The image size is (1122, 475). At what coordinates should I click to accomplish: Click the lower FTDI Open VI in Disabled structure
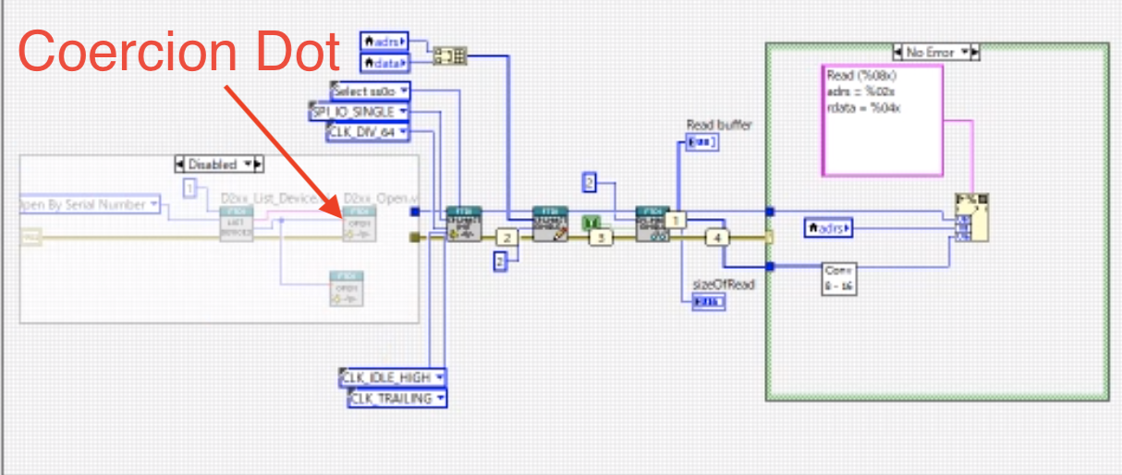pos(348,289)
